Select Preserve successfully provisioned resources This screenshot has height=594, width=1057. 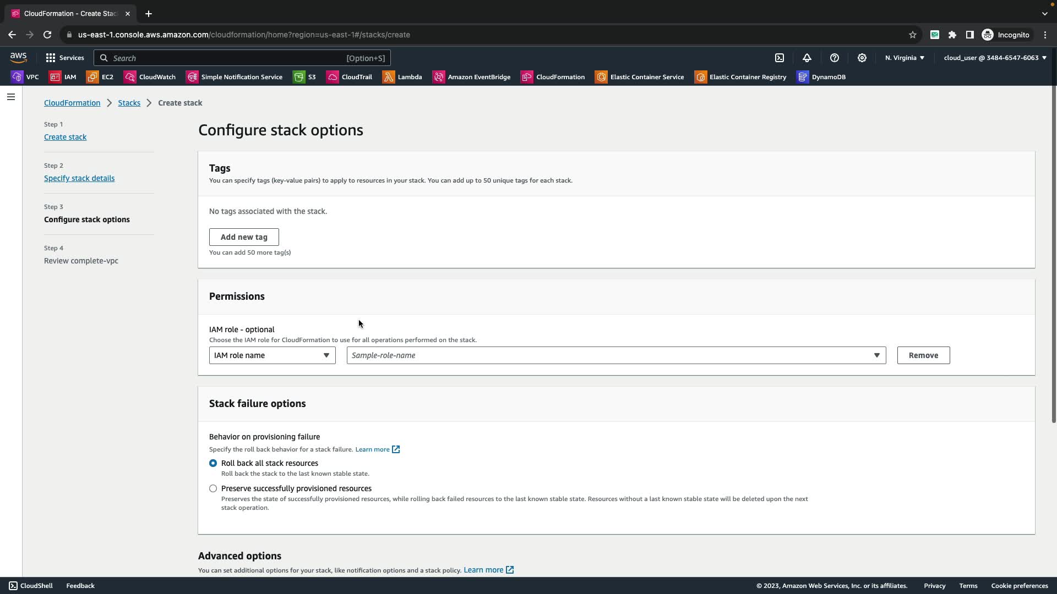[213, 488]
